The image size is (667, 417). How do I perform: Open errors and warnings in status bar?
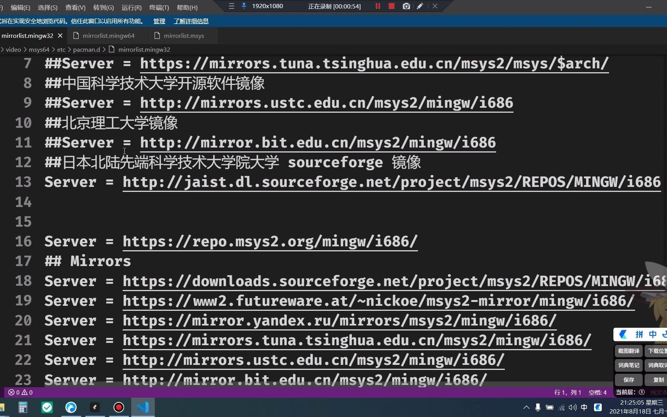(x=20, y=392)
